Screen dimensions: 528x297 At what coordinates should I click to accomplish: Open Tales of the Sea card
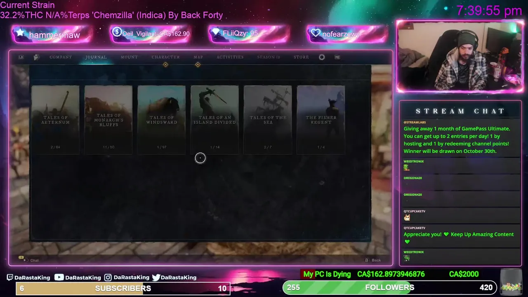(x=268, y=120)
